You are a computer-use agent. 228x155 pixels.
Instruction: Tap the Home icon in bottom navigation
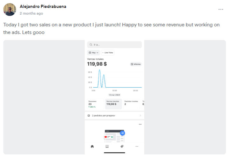tap(92, 146)
